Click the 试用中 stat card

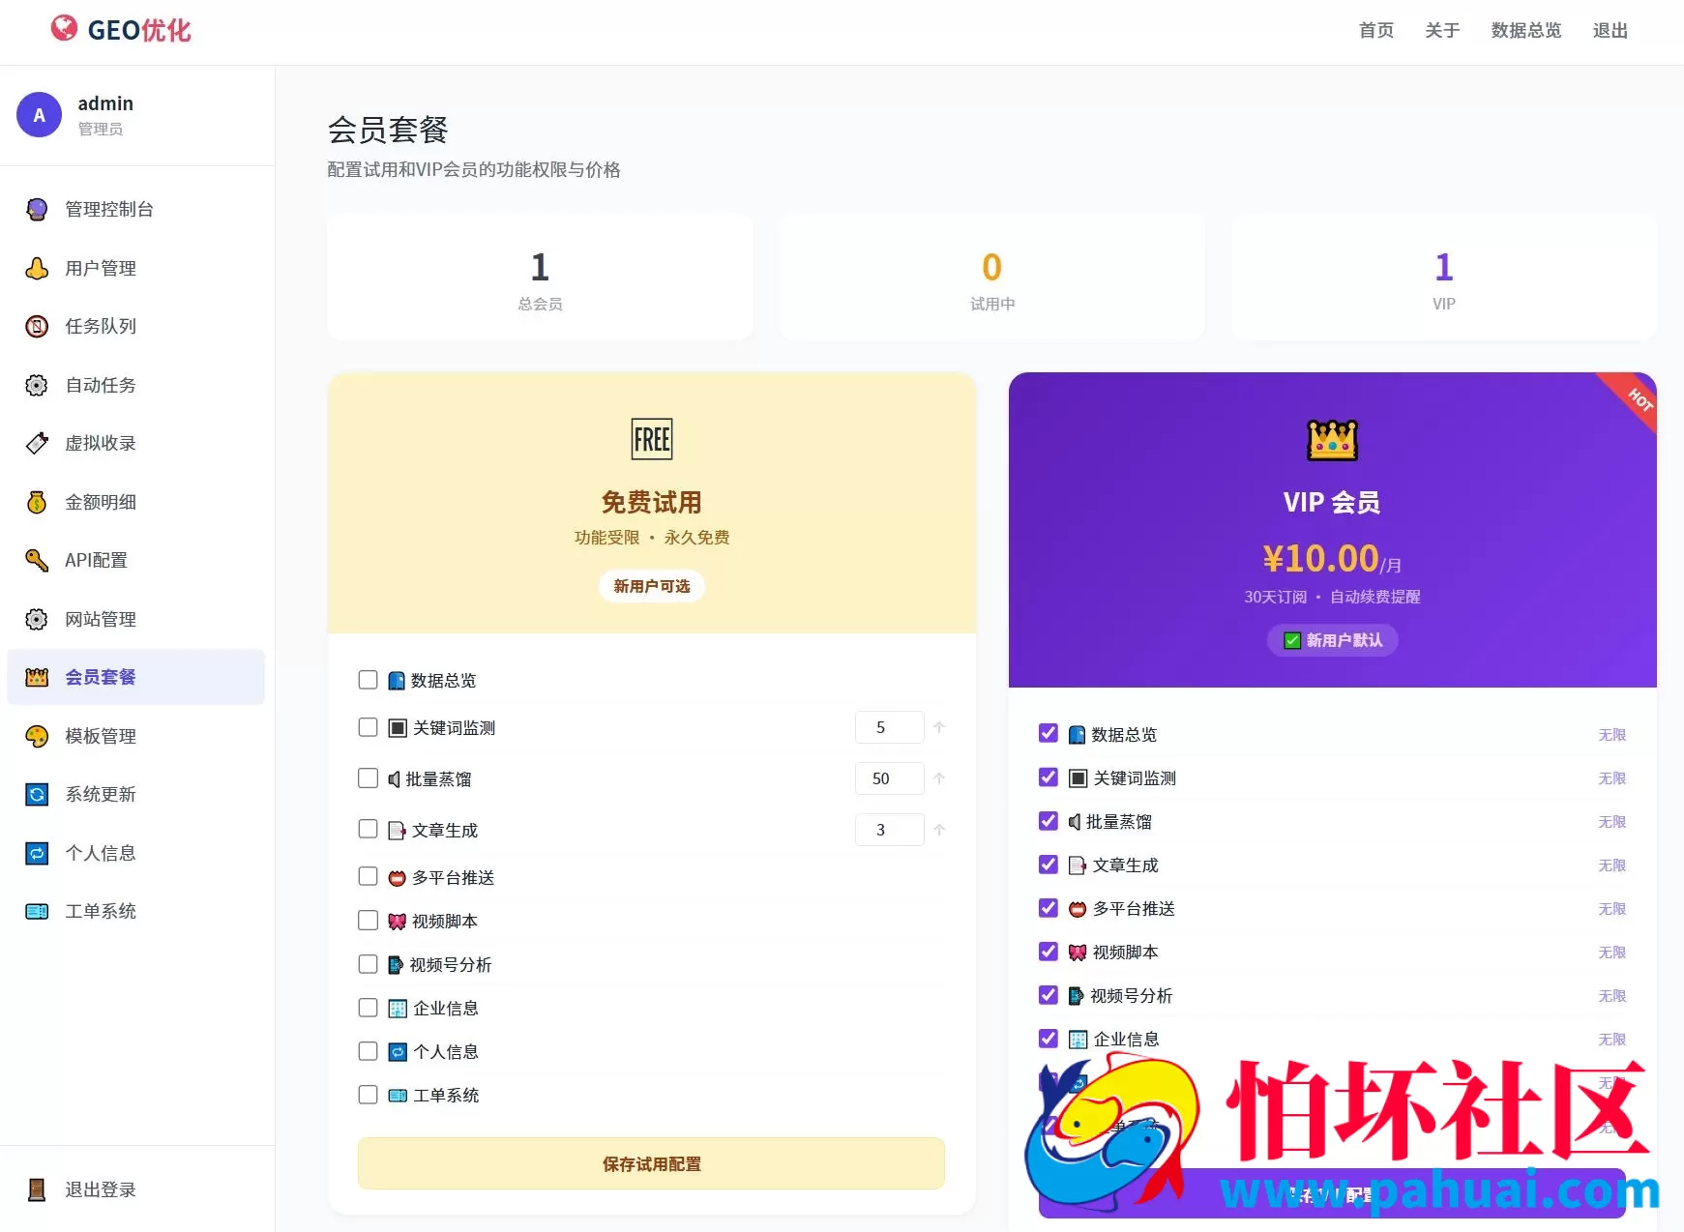991,278
